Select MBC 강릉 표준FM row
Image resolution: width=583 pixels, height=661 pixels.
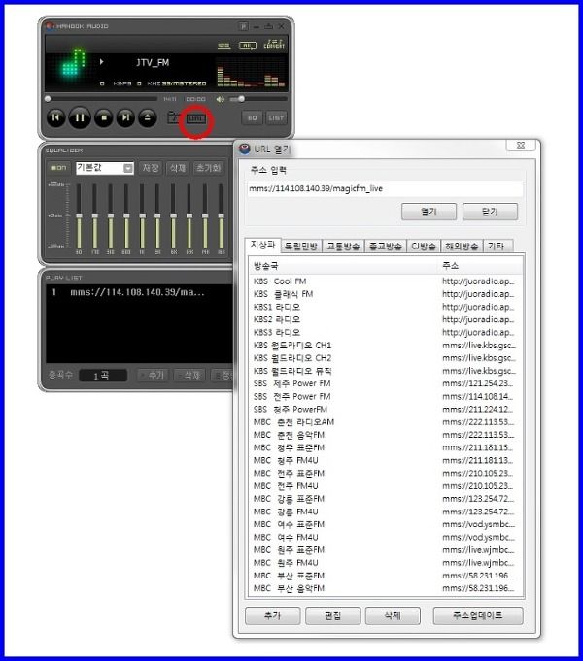coord(386,499)
